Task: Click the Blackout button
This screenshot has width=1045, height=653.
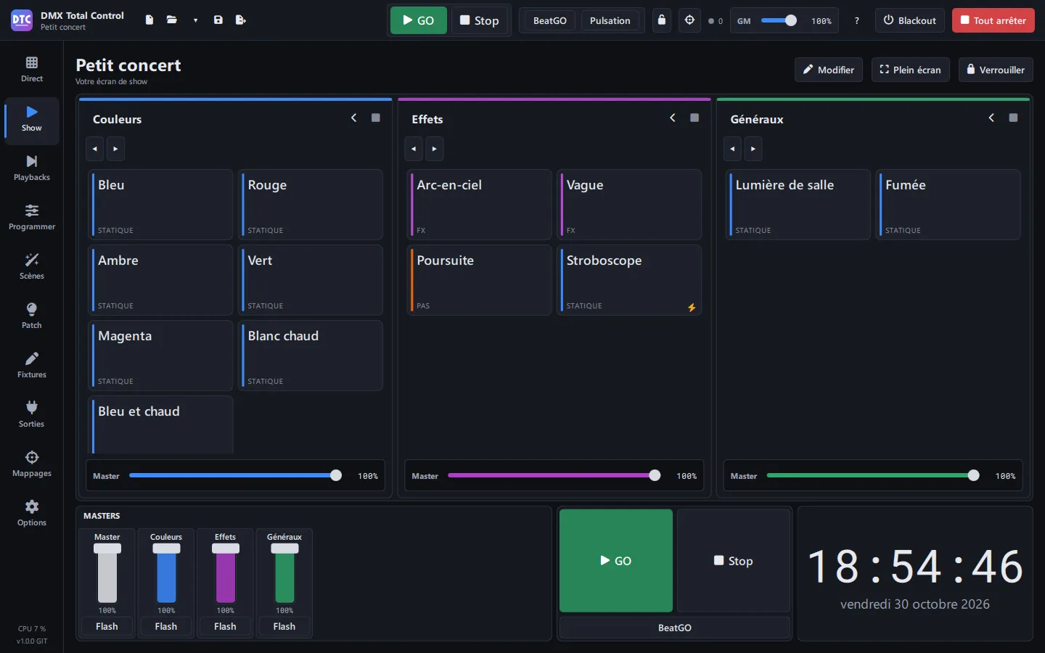Action: click(x=910, y=20)
